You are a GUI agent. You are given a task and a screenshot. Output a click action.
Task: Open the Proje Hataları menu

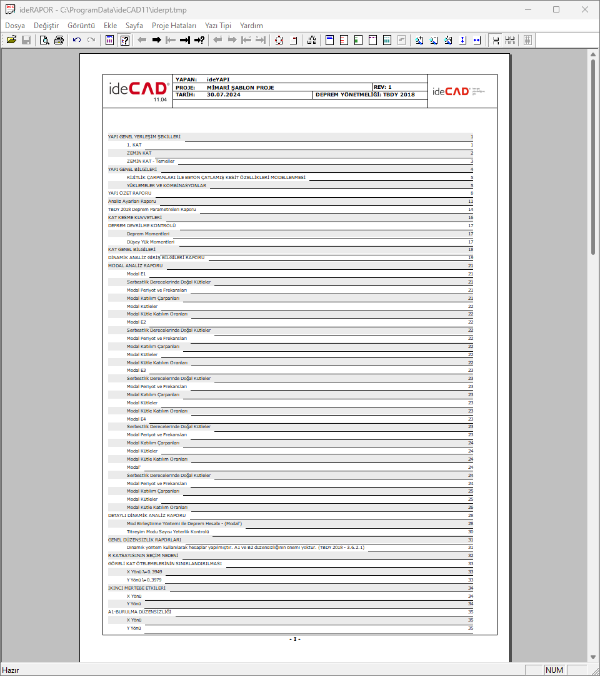click(x=174, y=26)
